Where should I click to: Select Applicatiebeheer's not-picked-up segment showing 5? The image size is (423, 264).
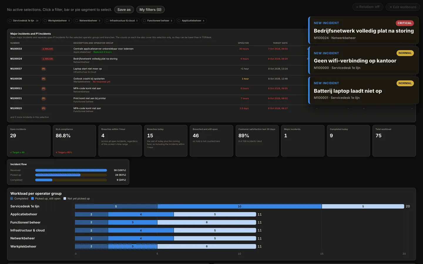[x=215, y=214]
